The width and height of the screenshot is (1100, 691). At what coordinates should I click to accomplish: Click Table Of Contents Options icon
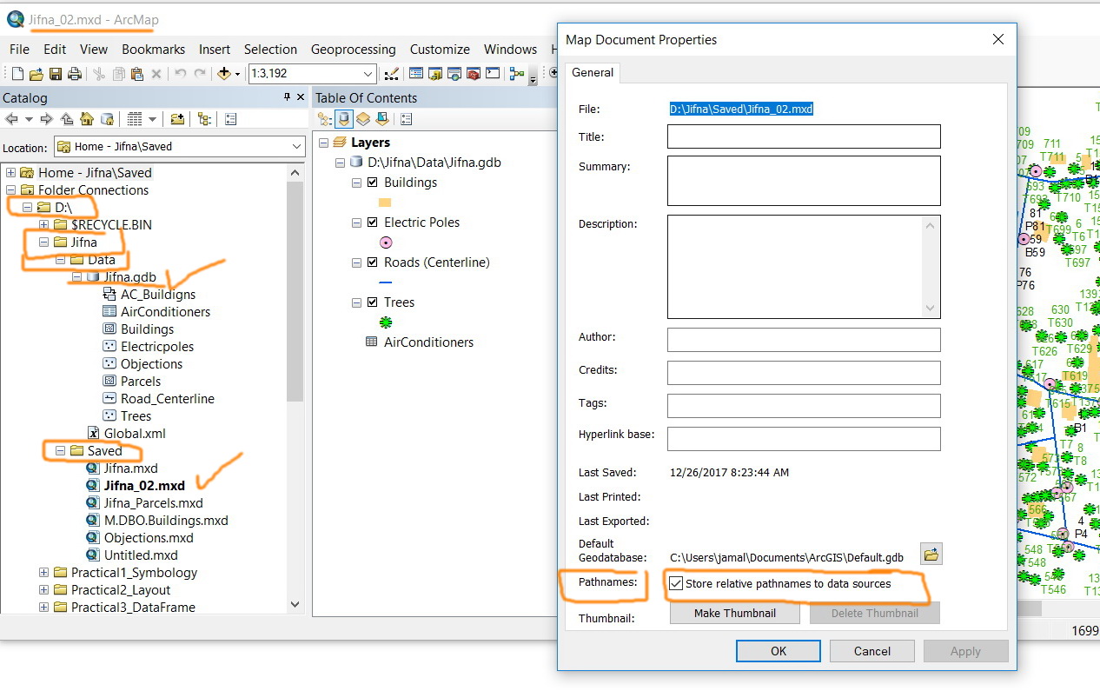click(x=406, y=119)
